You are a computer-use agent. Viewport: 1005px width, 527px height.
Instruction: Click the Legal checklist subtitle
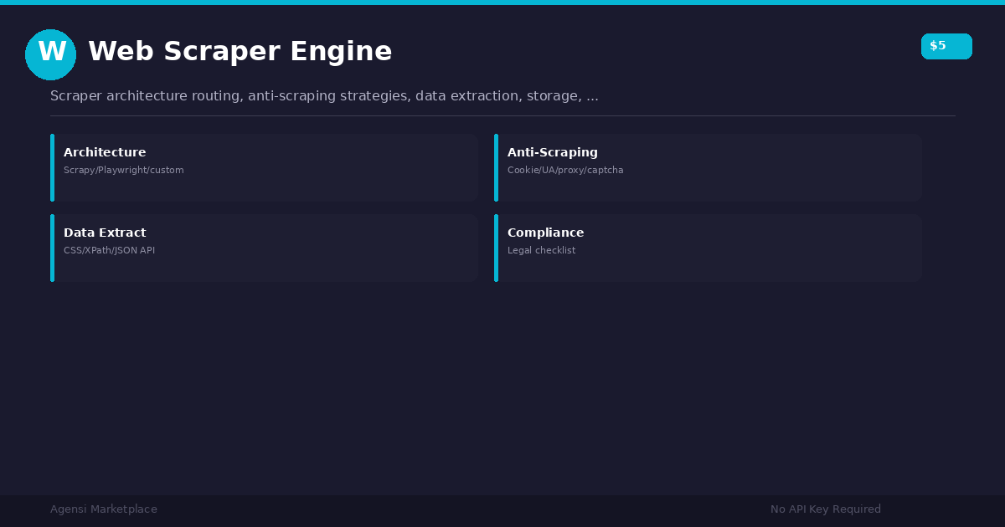pos(541,251)
